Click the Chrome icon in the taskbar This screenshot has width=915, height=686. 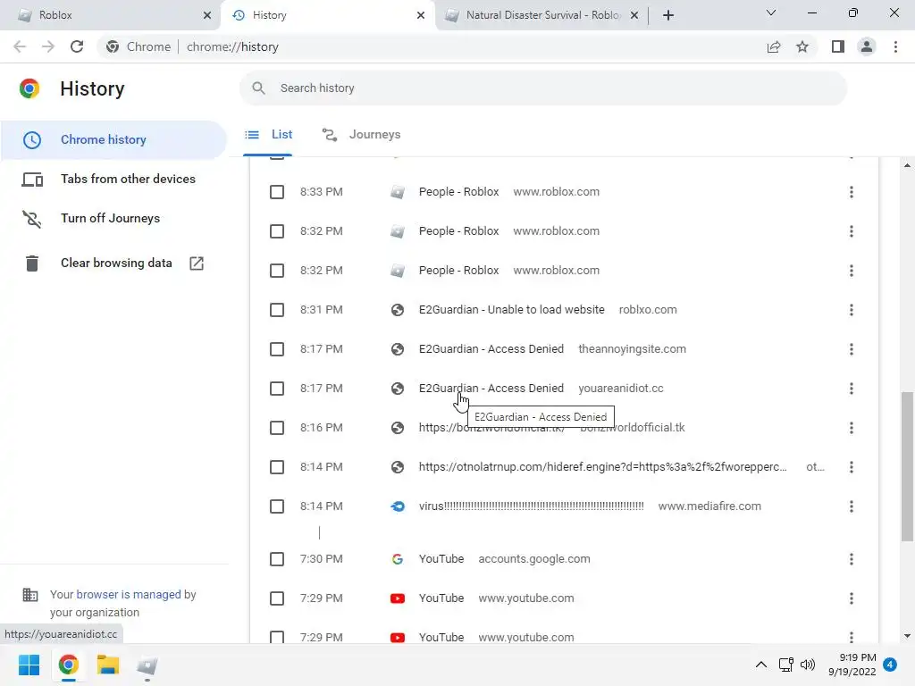point(68,665)
